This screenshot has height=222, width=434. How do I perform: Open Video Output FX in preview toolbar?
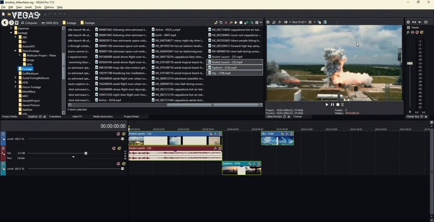(280, 22)
